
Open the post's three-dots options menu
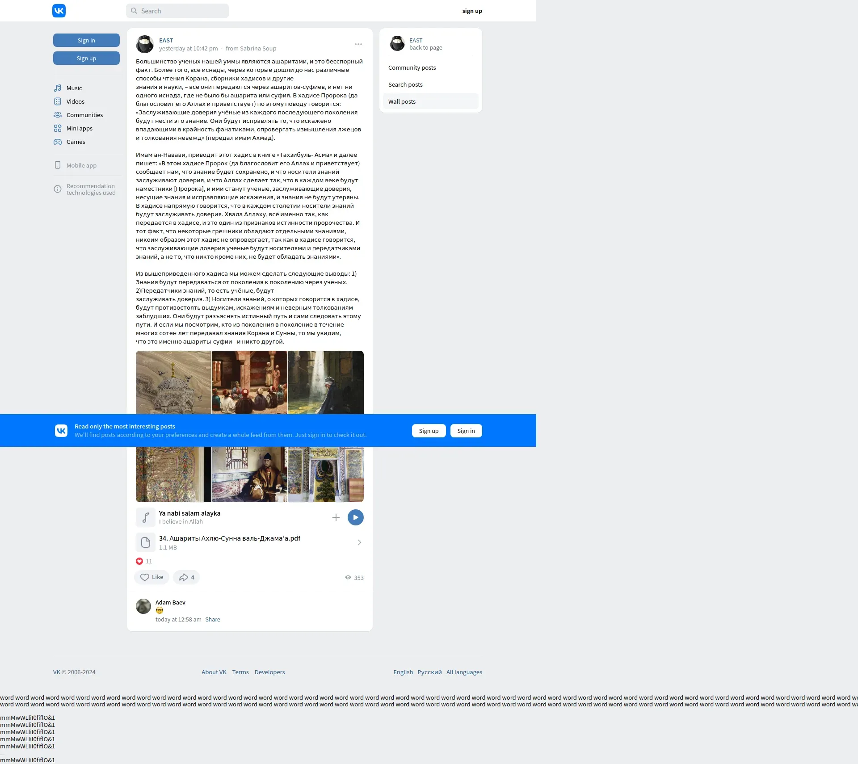(x=358, y=44)
